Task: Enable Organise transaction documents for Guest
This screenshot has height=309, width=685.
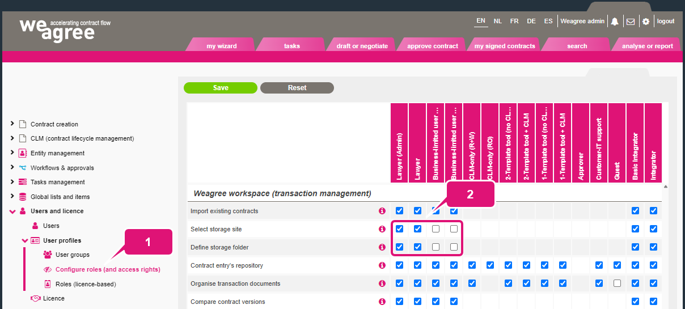Action: 618,283
